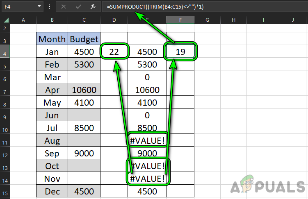The width and height of the screenshot is (308, 199).
Task: Click the #VALUE! cell in row 11
Action: [147, 140]
